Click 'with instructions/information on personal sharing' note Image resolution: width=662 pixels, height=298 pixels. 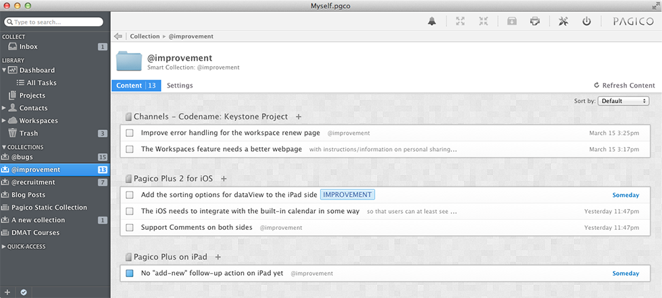[383, 149]
